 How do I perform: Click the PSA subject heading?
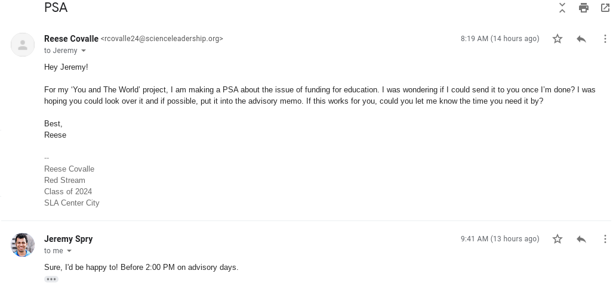pyautogui.click(x=56, y=8)
